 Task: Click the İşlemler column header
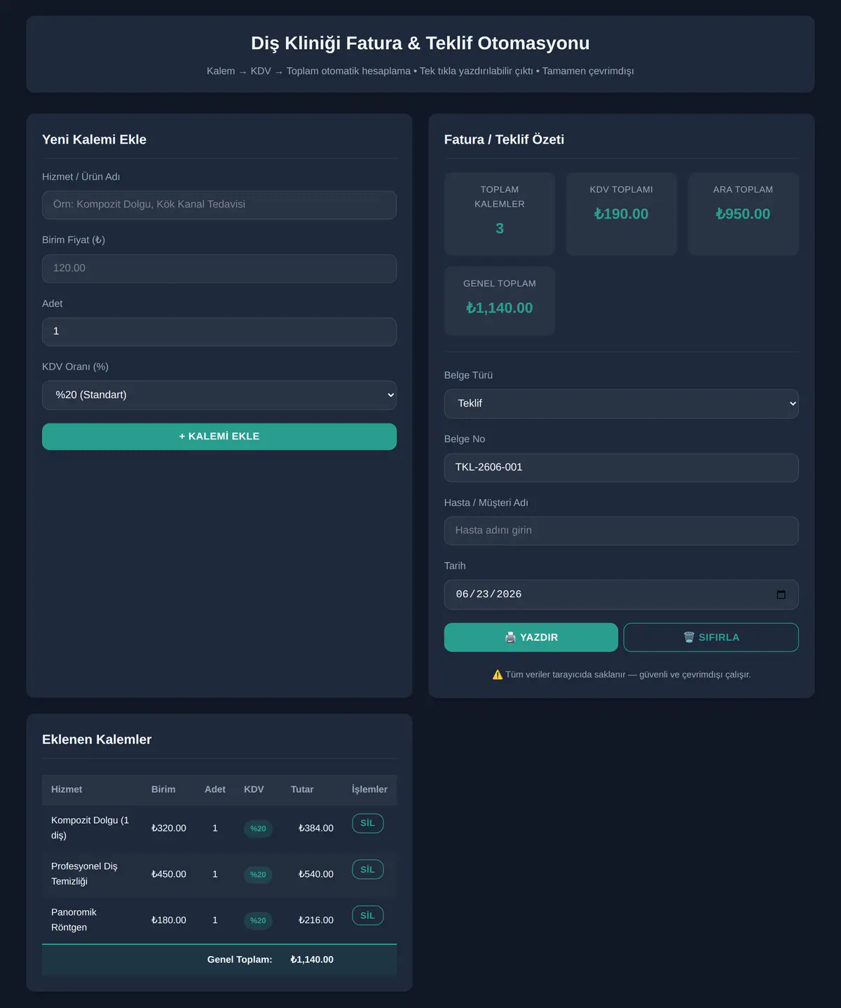(369, 789)
